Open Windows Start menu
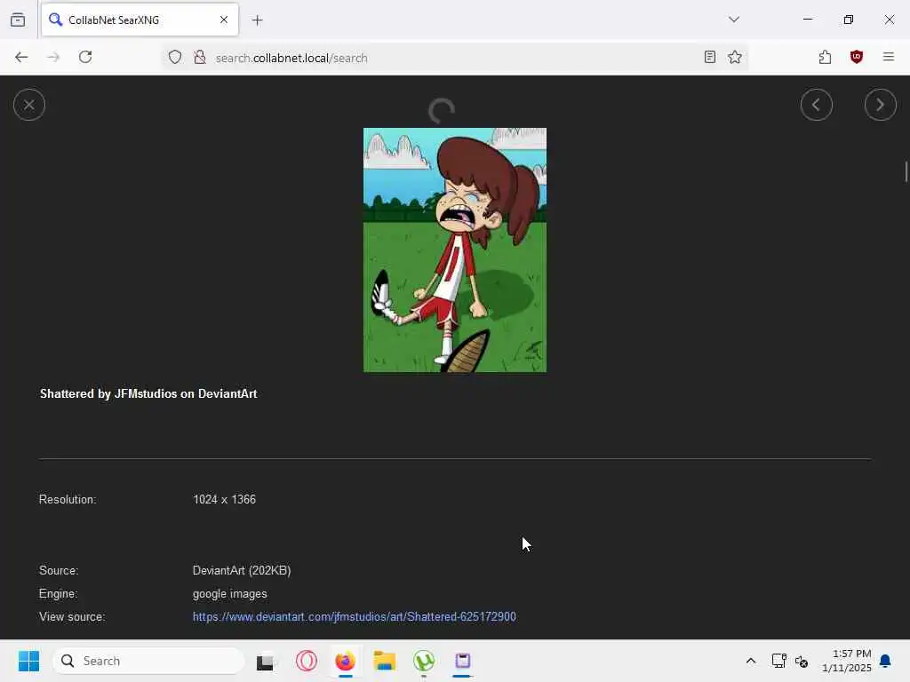 tap(29, 661)
